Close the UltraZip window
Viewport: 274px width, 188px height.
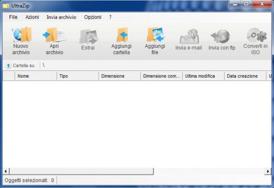pos(262,4)
